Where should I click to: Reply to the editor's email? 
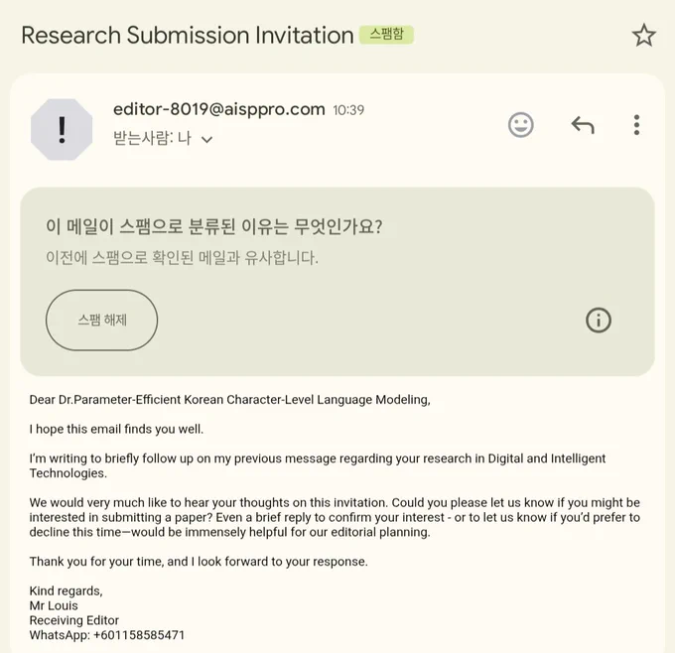point(583,125)
